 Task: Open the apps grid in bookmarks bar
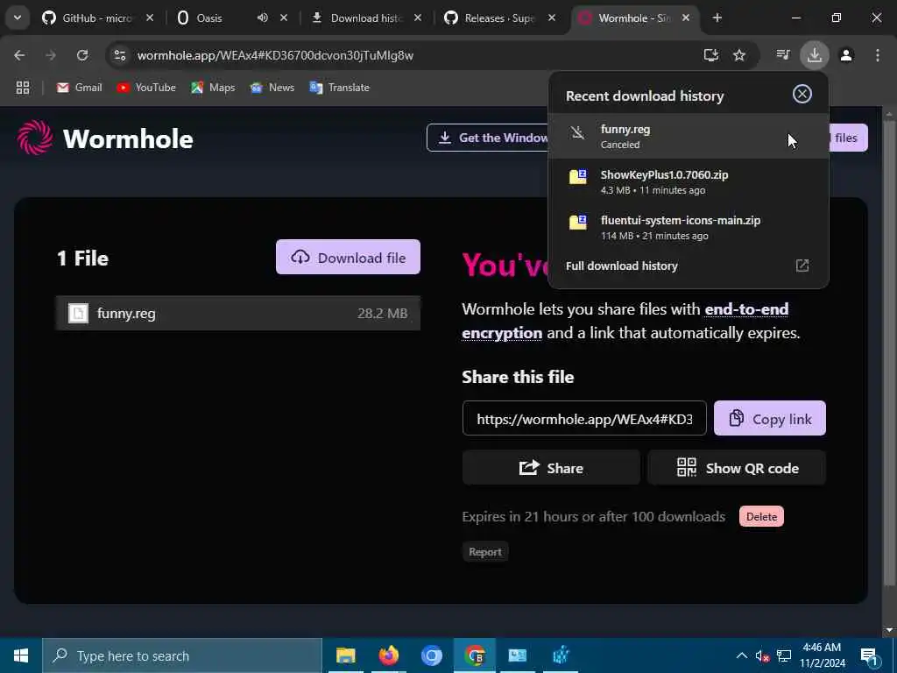(x=22, y=88)
